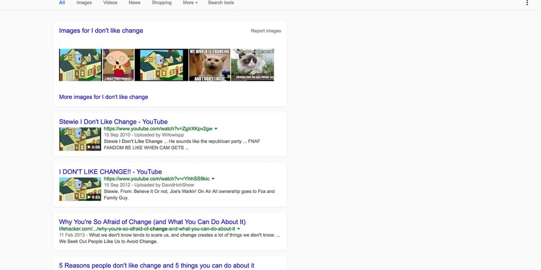
Task: Open the three-dot options menu icon
Action: 527,3
